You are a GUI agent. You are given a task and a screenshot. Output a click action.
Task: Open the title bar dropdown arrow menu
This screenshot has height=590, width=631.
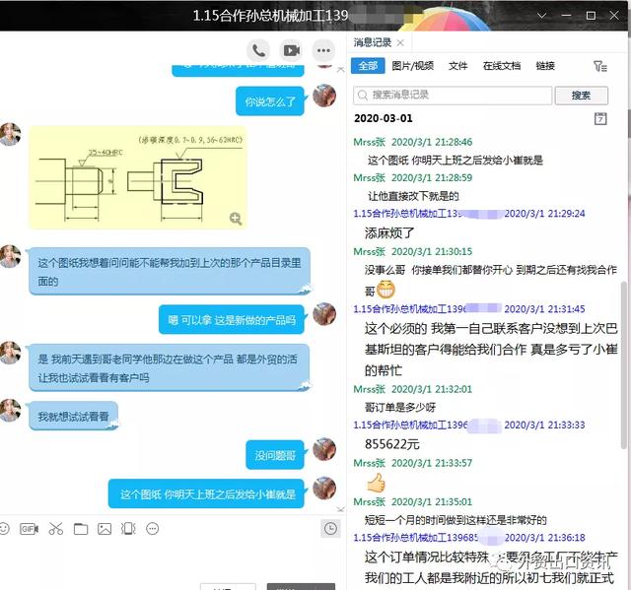click(x=543, y=16)
